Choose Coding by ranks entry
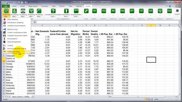Image resolution: width=182 pixels, height=102 pixels. tap(16, 52)
